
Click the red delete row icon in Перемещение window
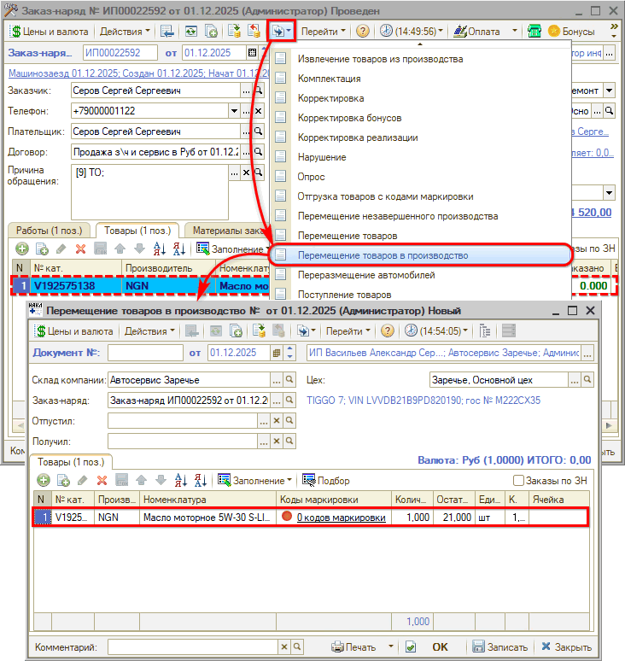pos(102,481)
